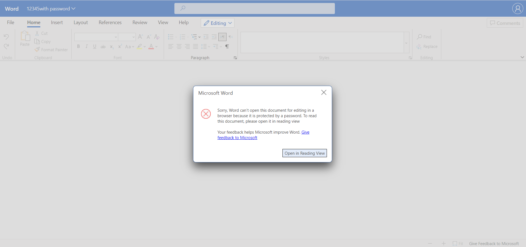Viewport: 526px width, 247px height.
Task: Toggle Subscript formatting
Action: 112,47
